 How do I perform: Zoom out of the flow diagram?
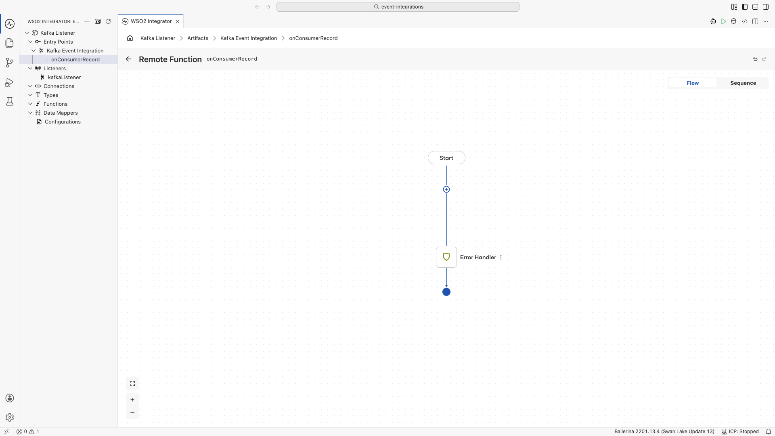[132, 413]
